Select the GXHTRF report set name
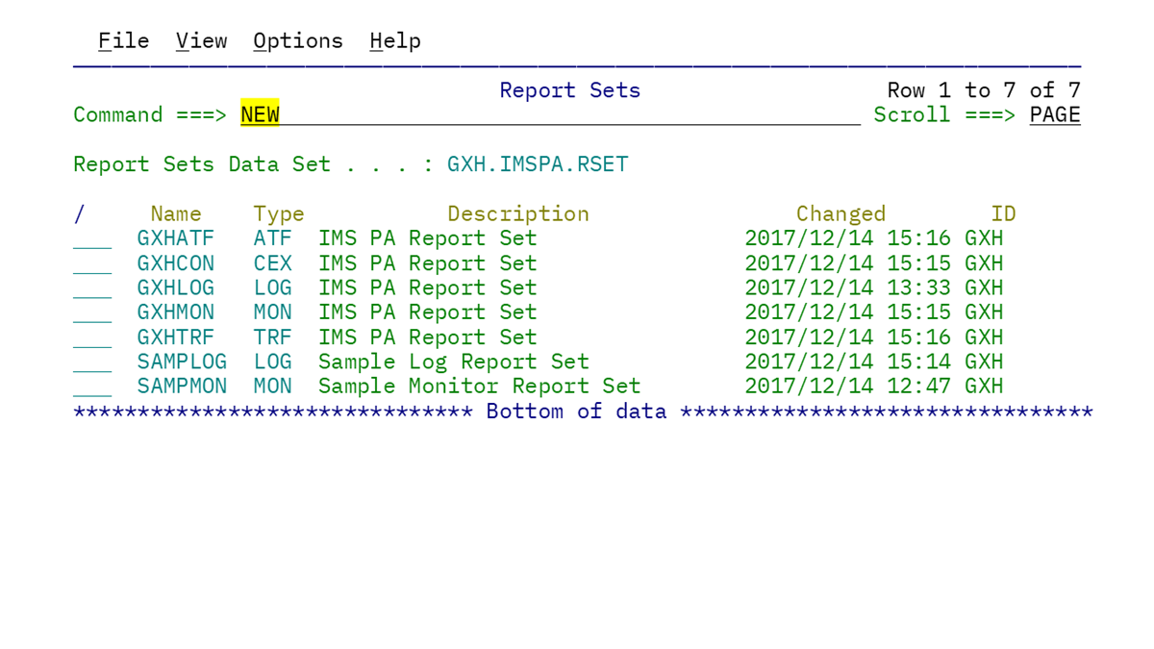1154x649 pixels. [175, 337]
